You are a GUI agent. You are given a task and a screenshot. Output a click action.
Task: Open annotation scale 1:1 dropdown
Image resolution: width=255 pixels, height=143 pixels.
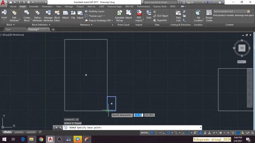pos(215,133)
